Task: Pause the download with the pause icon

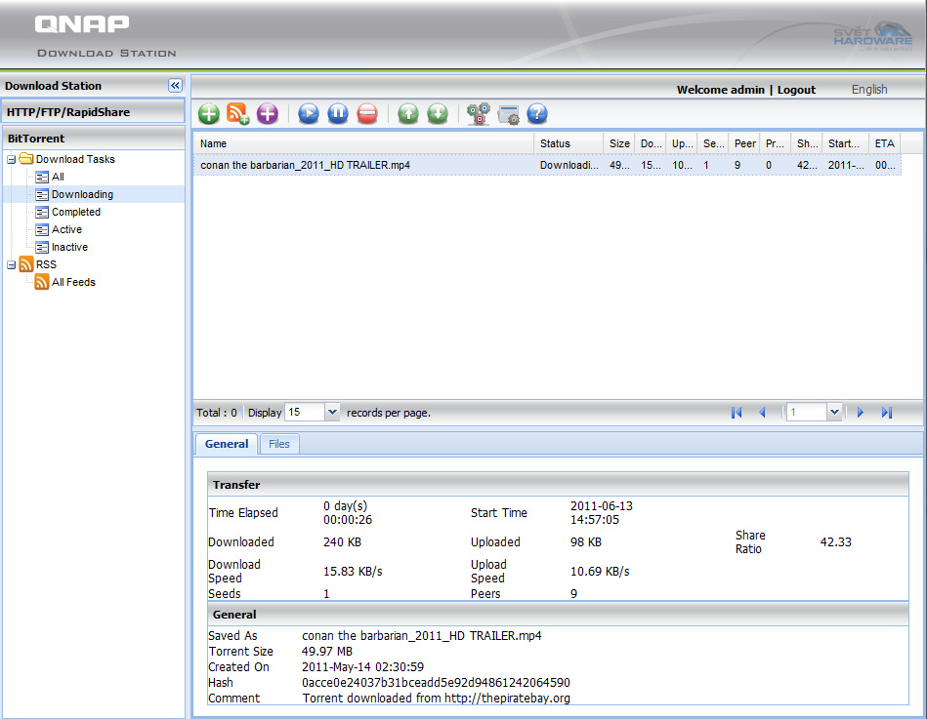Action: [x=338, y=114]
